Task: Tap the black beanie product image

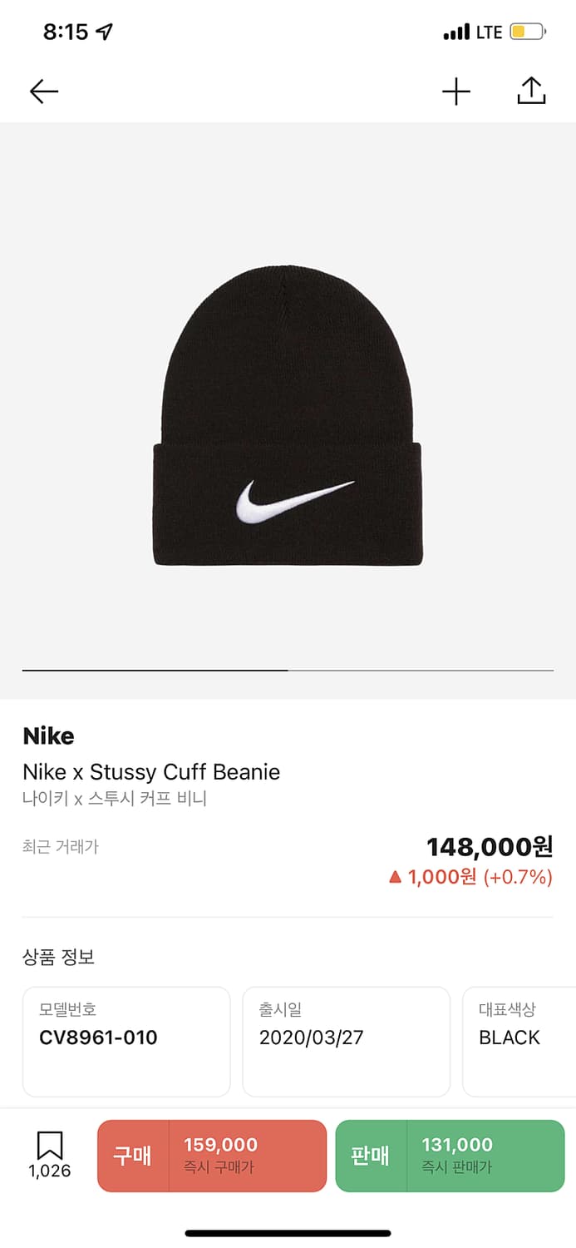Action: pos(288,416)
